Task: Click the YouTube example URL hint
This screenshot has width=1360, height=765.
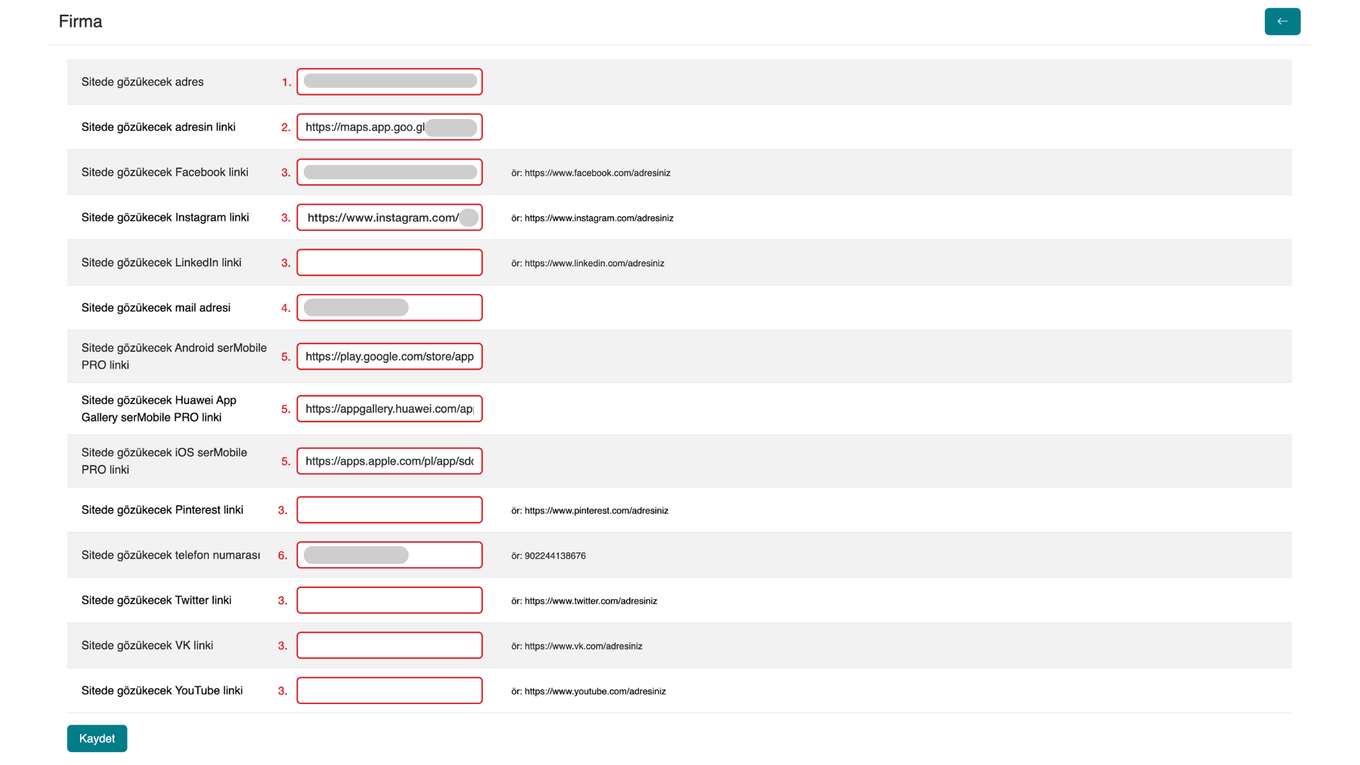Action: tap(589, 691)
